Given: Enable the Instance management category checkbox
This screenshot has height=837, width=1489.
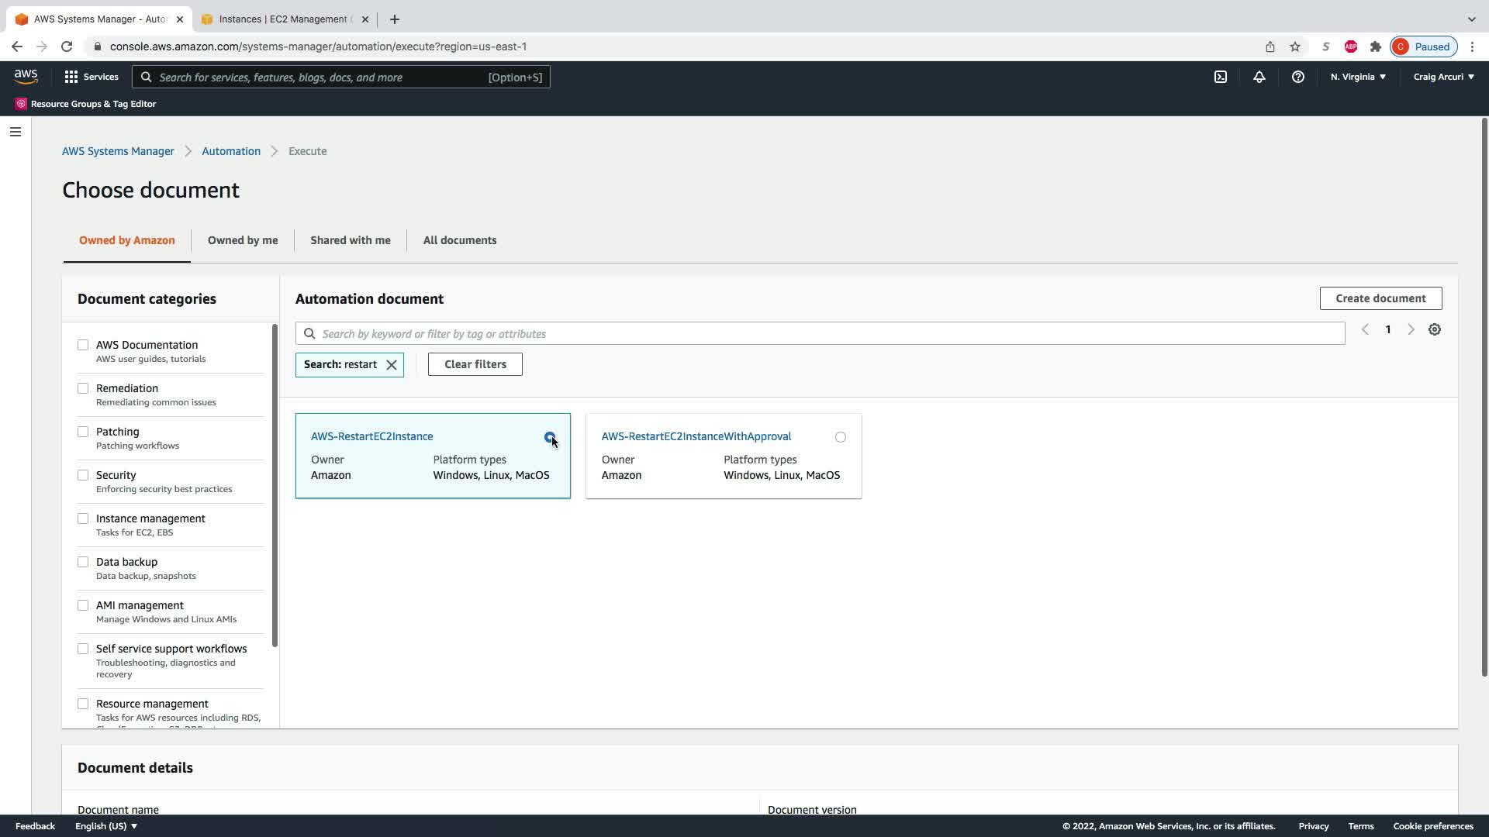Looking at the screenshot, I should point(83,518).
